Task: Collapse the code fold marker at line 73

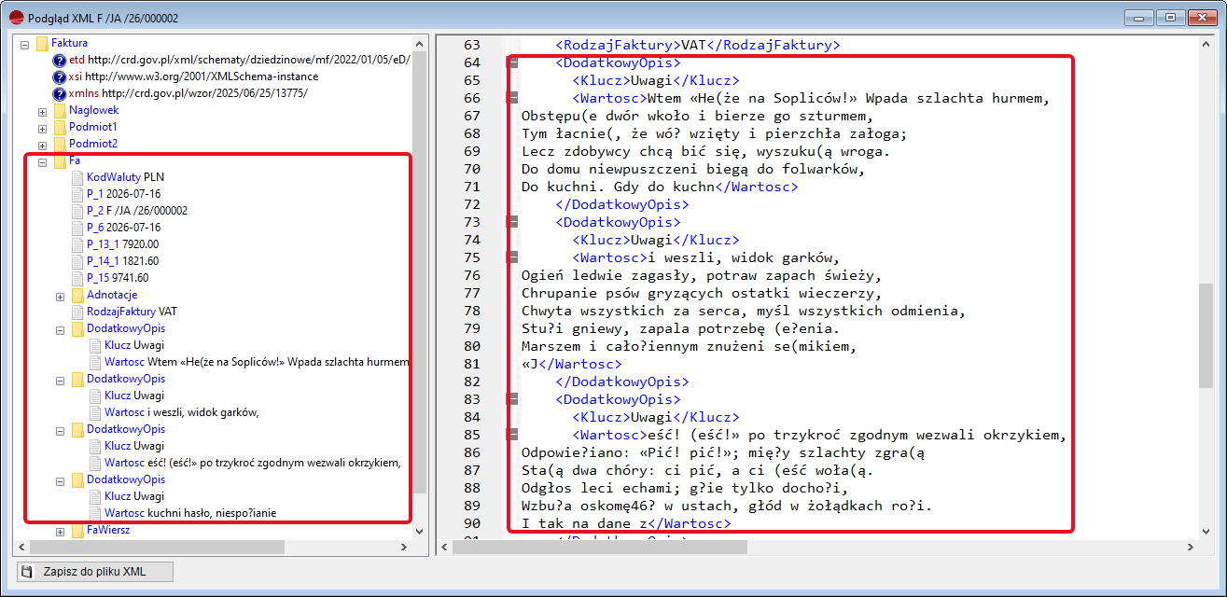Action: [x=512, y=222]
